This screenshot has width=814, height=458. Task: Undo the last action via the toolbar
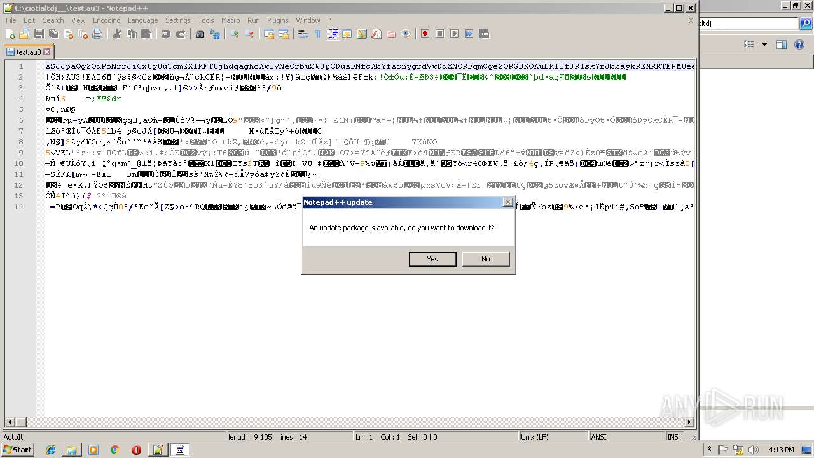coord(166,34)
